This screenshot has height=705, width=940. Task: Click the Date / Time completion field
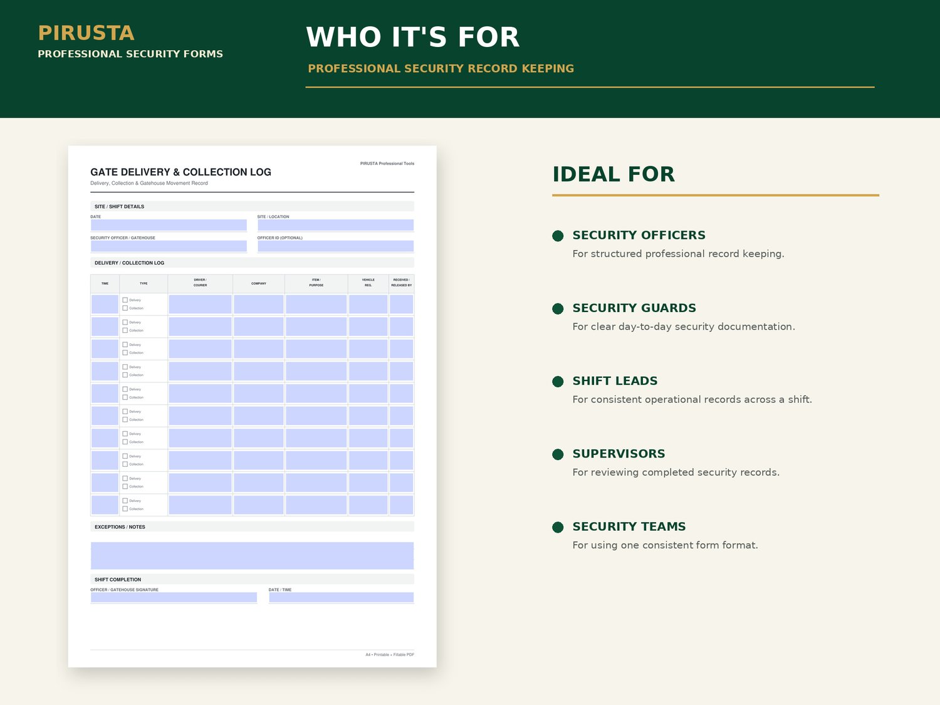click(x=341, y=598)
